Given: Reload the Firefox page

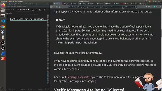Looking at the screenshot, I should point(57,7).
